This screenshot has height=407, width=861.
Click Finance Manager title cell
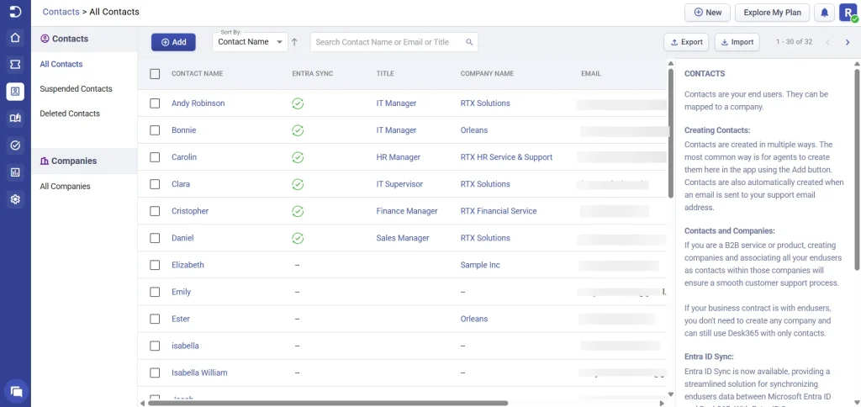coord(407,211)
